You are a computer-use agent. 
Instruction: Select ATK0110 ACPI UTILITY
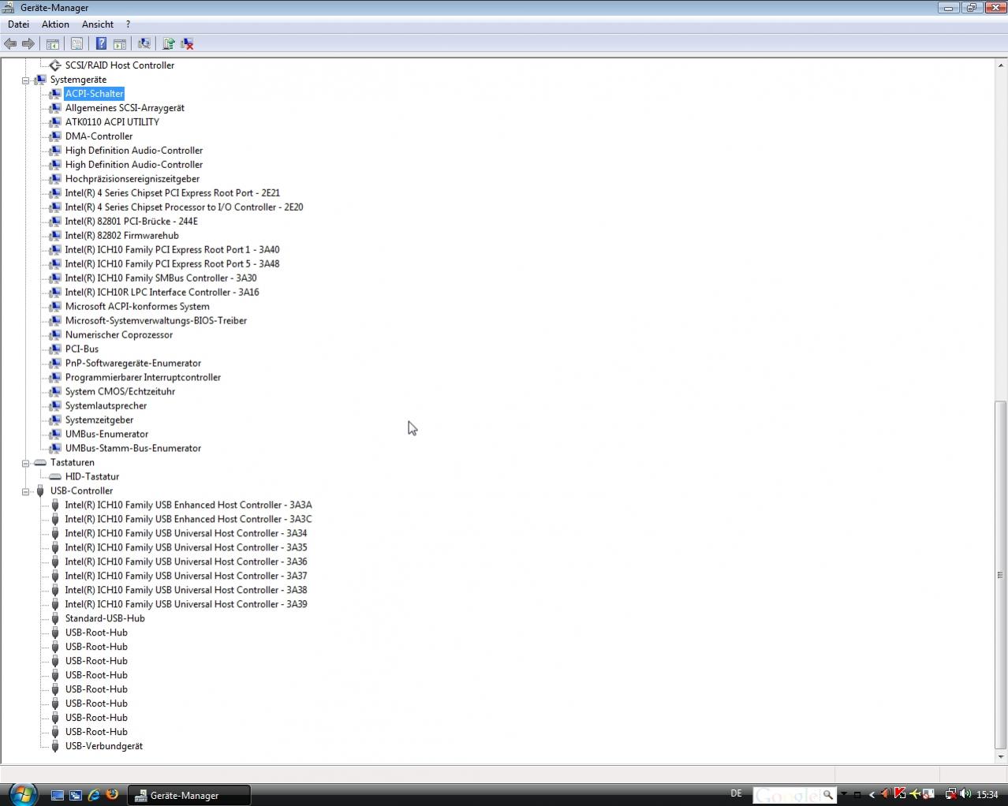112,122
